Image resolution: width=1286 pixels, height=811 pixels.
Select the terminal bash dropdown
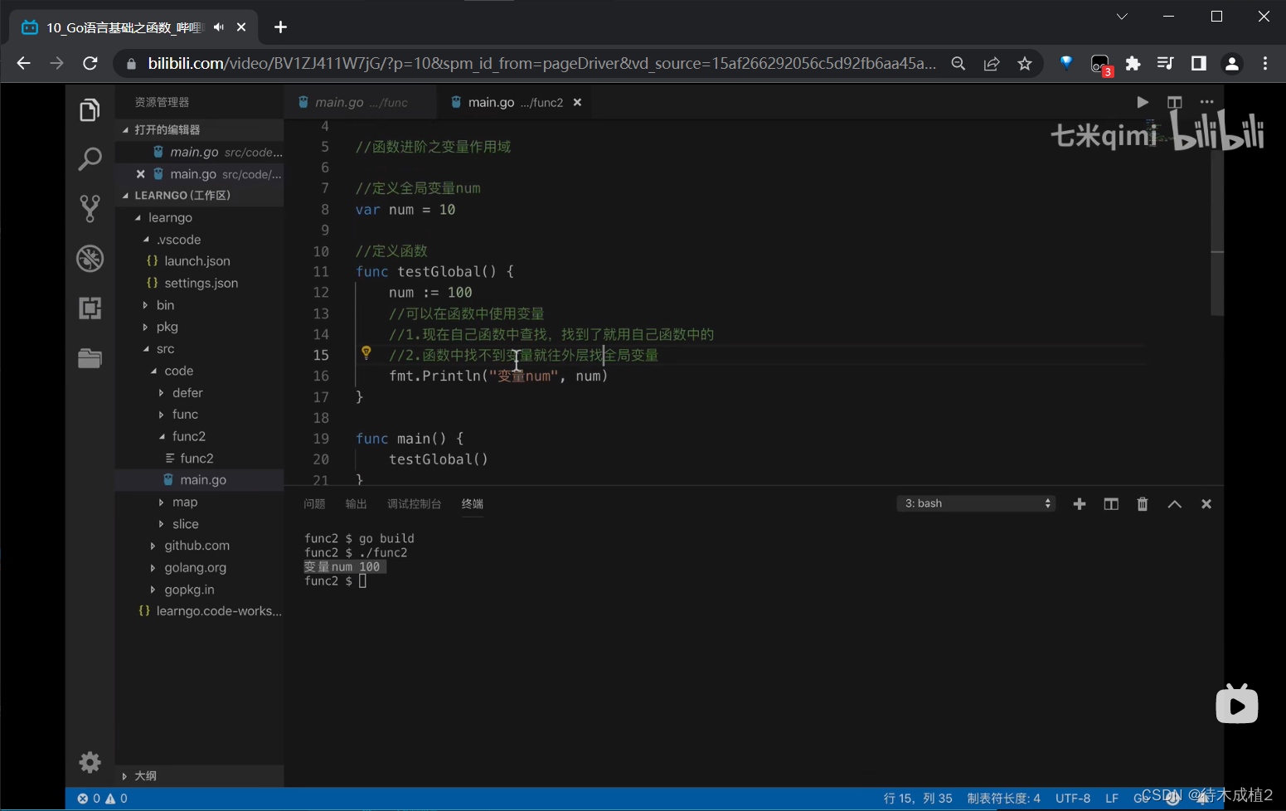point(976,503)
